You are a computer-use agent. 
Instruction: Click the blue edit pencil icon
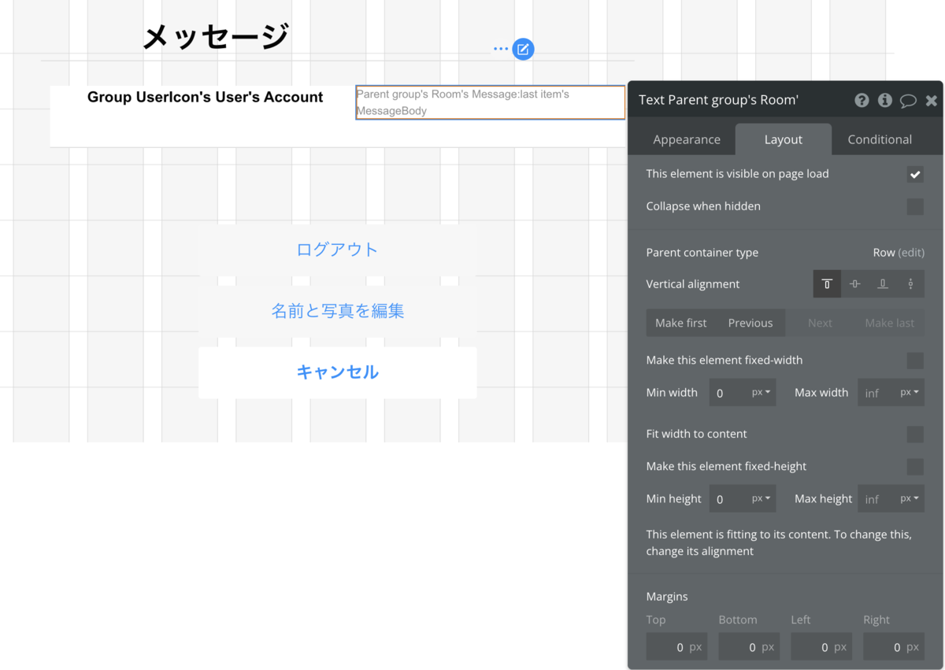(523, 49)
